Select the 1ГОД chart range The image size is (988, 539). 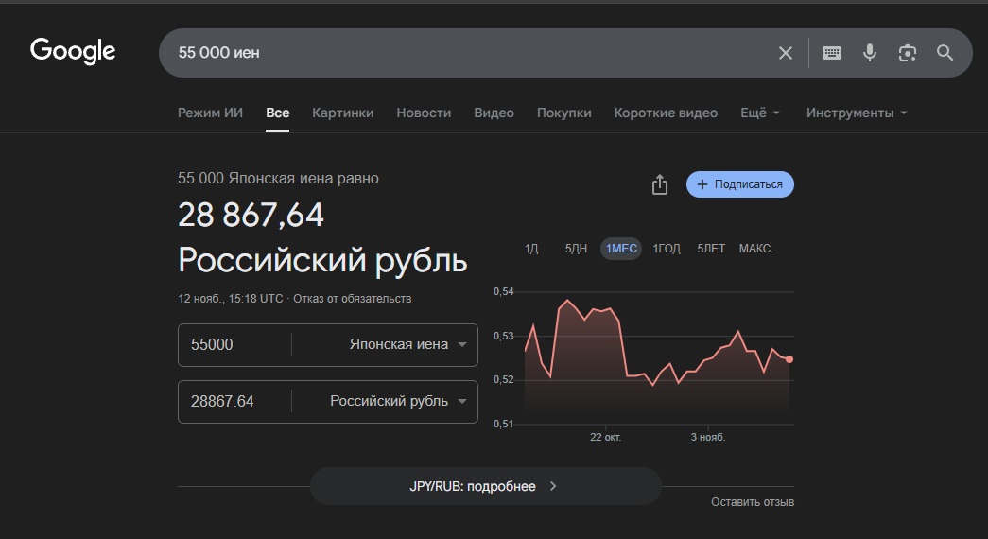(666, 249)
